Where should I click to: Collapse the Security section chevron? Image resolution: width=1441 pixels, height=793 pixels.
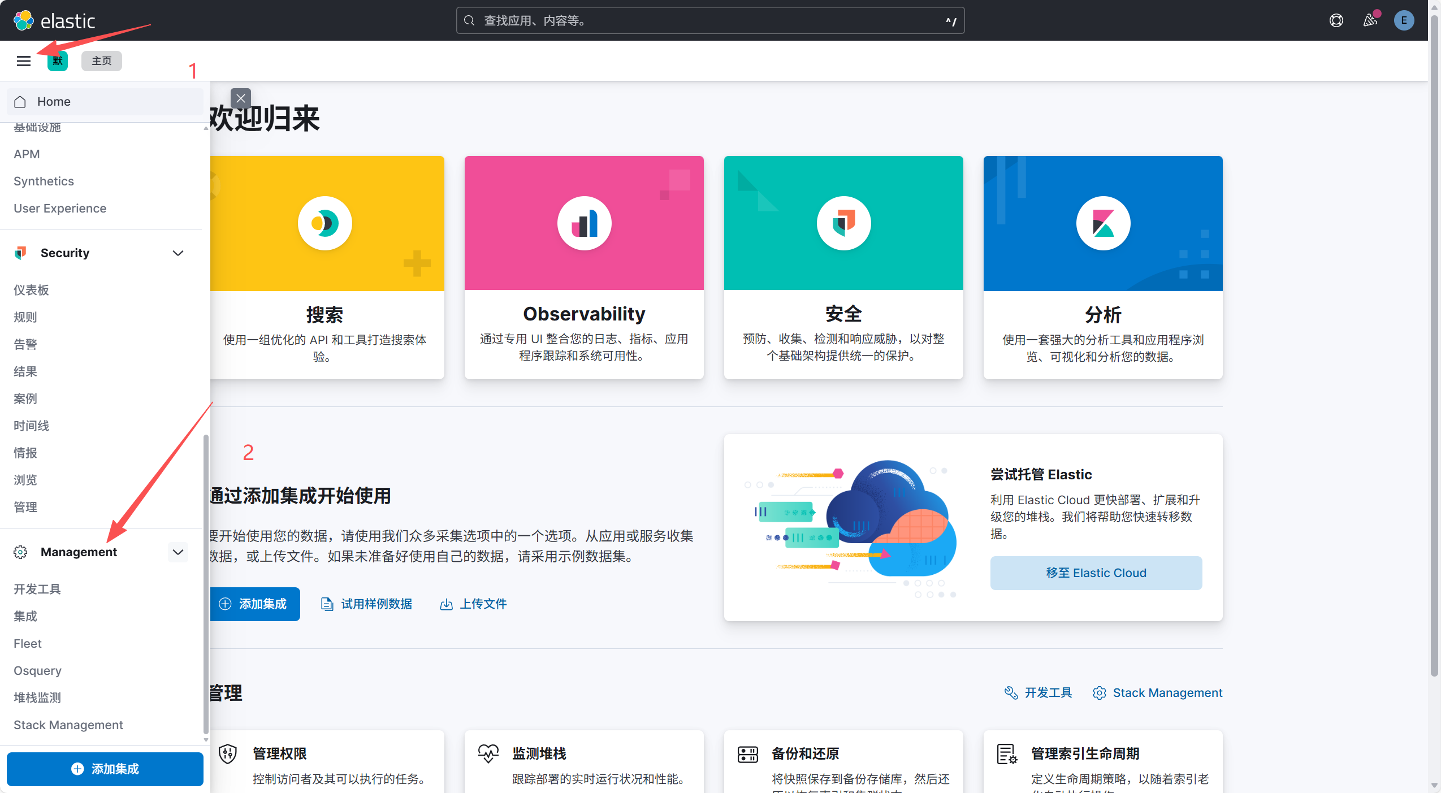coord(178,253)
